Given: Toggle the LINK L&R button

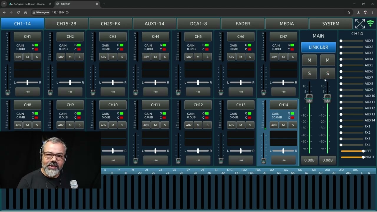Looking at the screenshot, I should tap(318, 47).
